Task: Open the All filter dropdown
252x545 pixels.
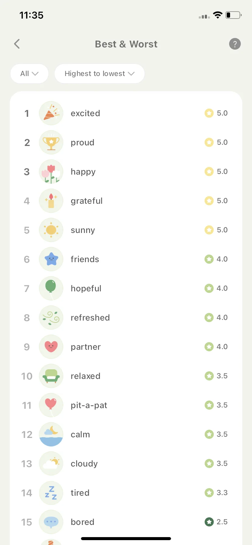Action: [x=30, y=74]
